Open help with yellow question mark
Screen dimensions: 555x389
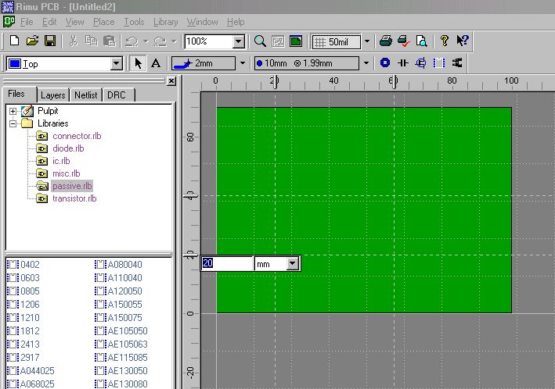[x=444, y=41]
